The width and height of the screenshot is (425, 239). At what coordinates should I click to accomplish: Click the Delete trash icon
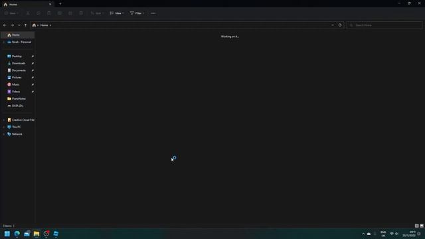[81, 13]
